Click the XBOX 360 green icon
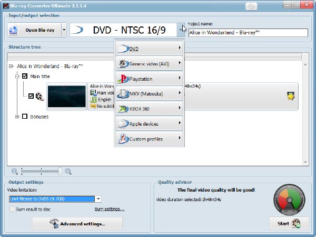The width and height of the screenshot is (316, 237). 123,109
